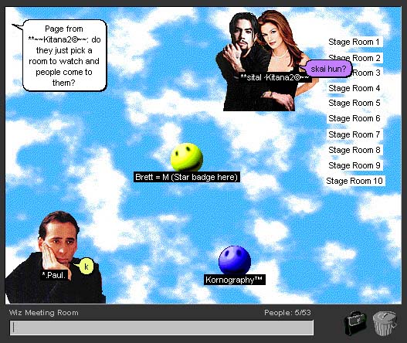Open the briefcase prop bag icon
Screen dimensions: 407x343
tap(355, 323)
